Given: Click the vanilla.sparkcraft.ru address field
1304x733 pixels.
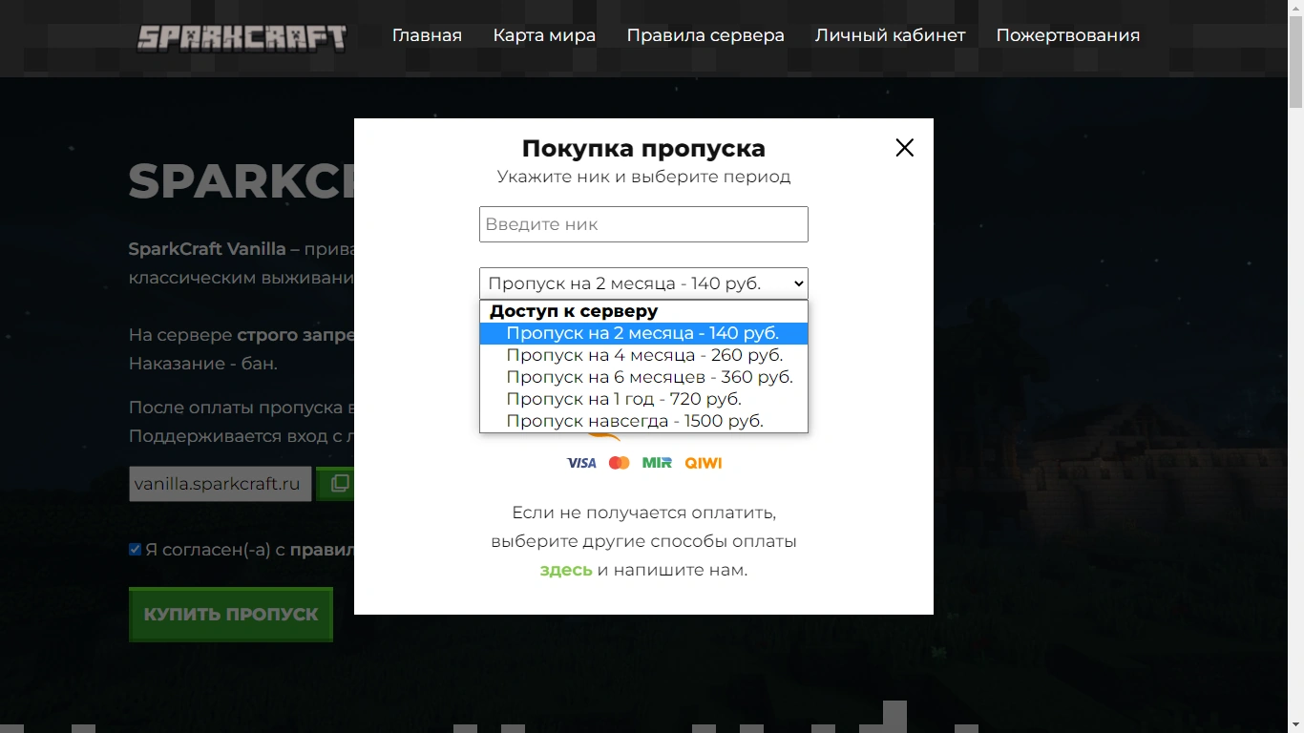Looking at the screenshot, I should point(221,484).
